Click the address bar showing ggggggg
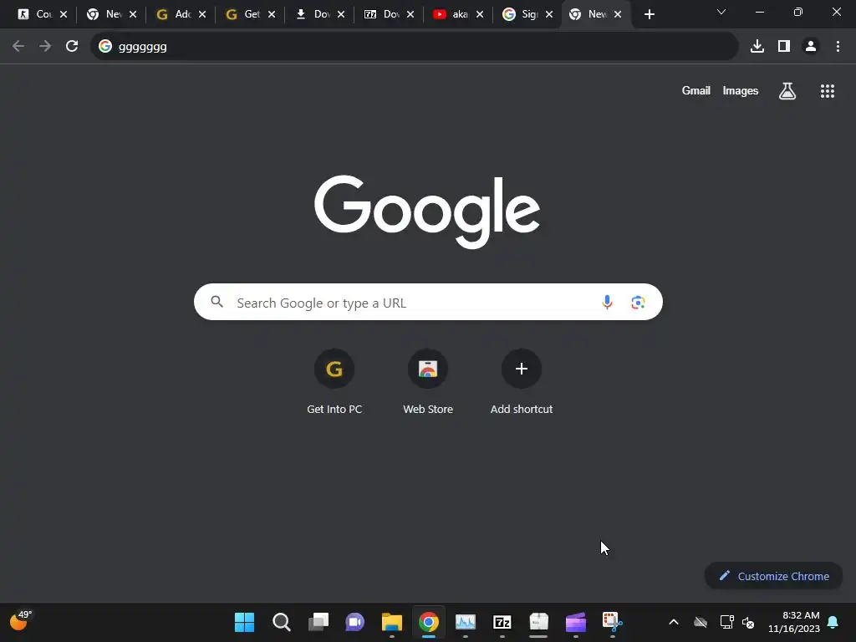 [415, 47]
